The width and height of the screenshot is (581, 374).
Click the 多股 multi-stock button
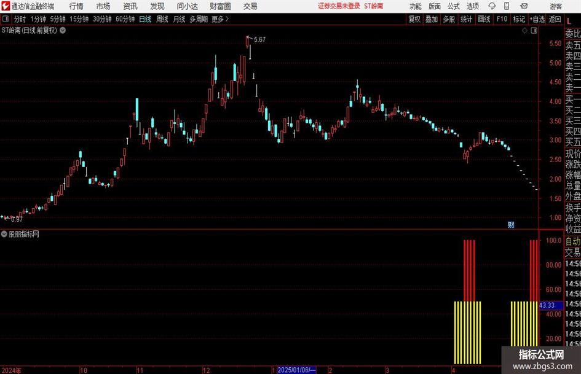(x=449, y=19)
